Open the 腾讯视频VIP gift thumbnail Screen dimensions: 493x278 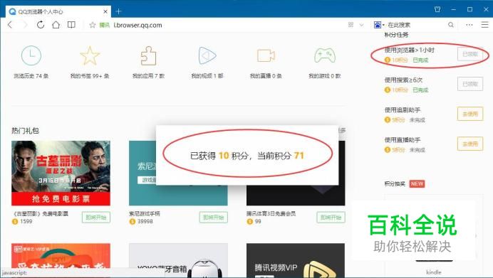(x=296, y=260)
